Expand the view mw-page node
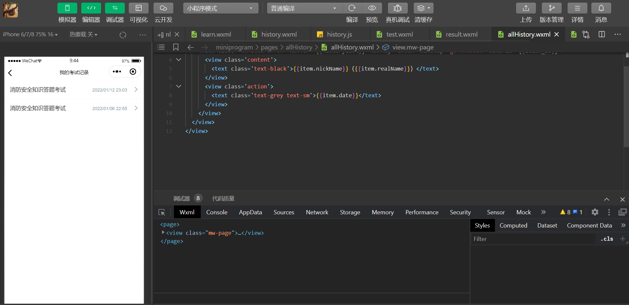Image resolution: width=629 pixels, height=305 pixels. (x=163, y=232)
